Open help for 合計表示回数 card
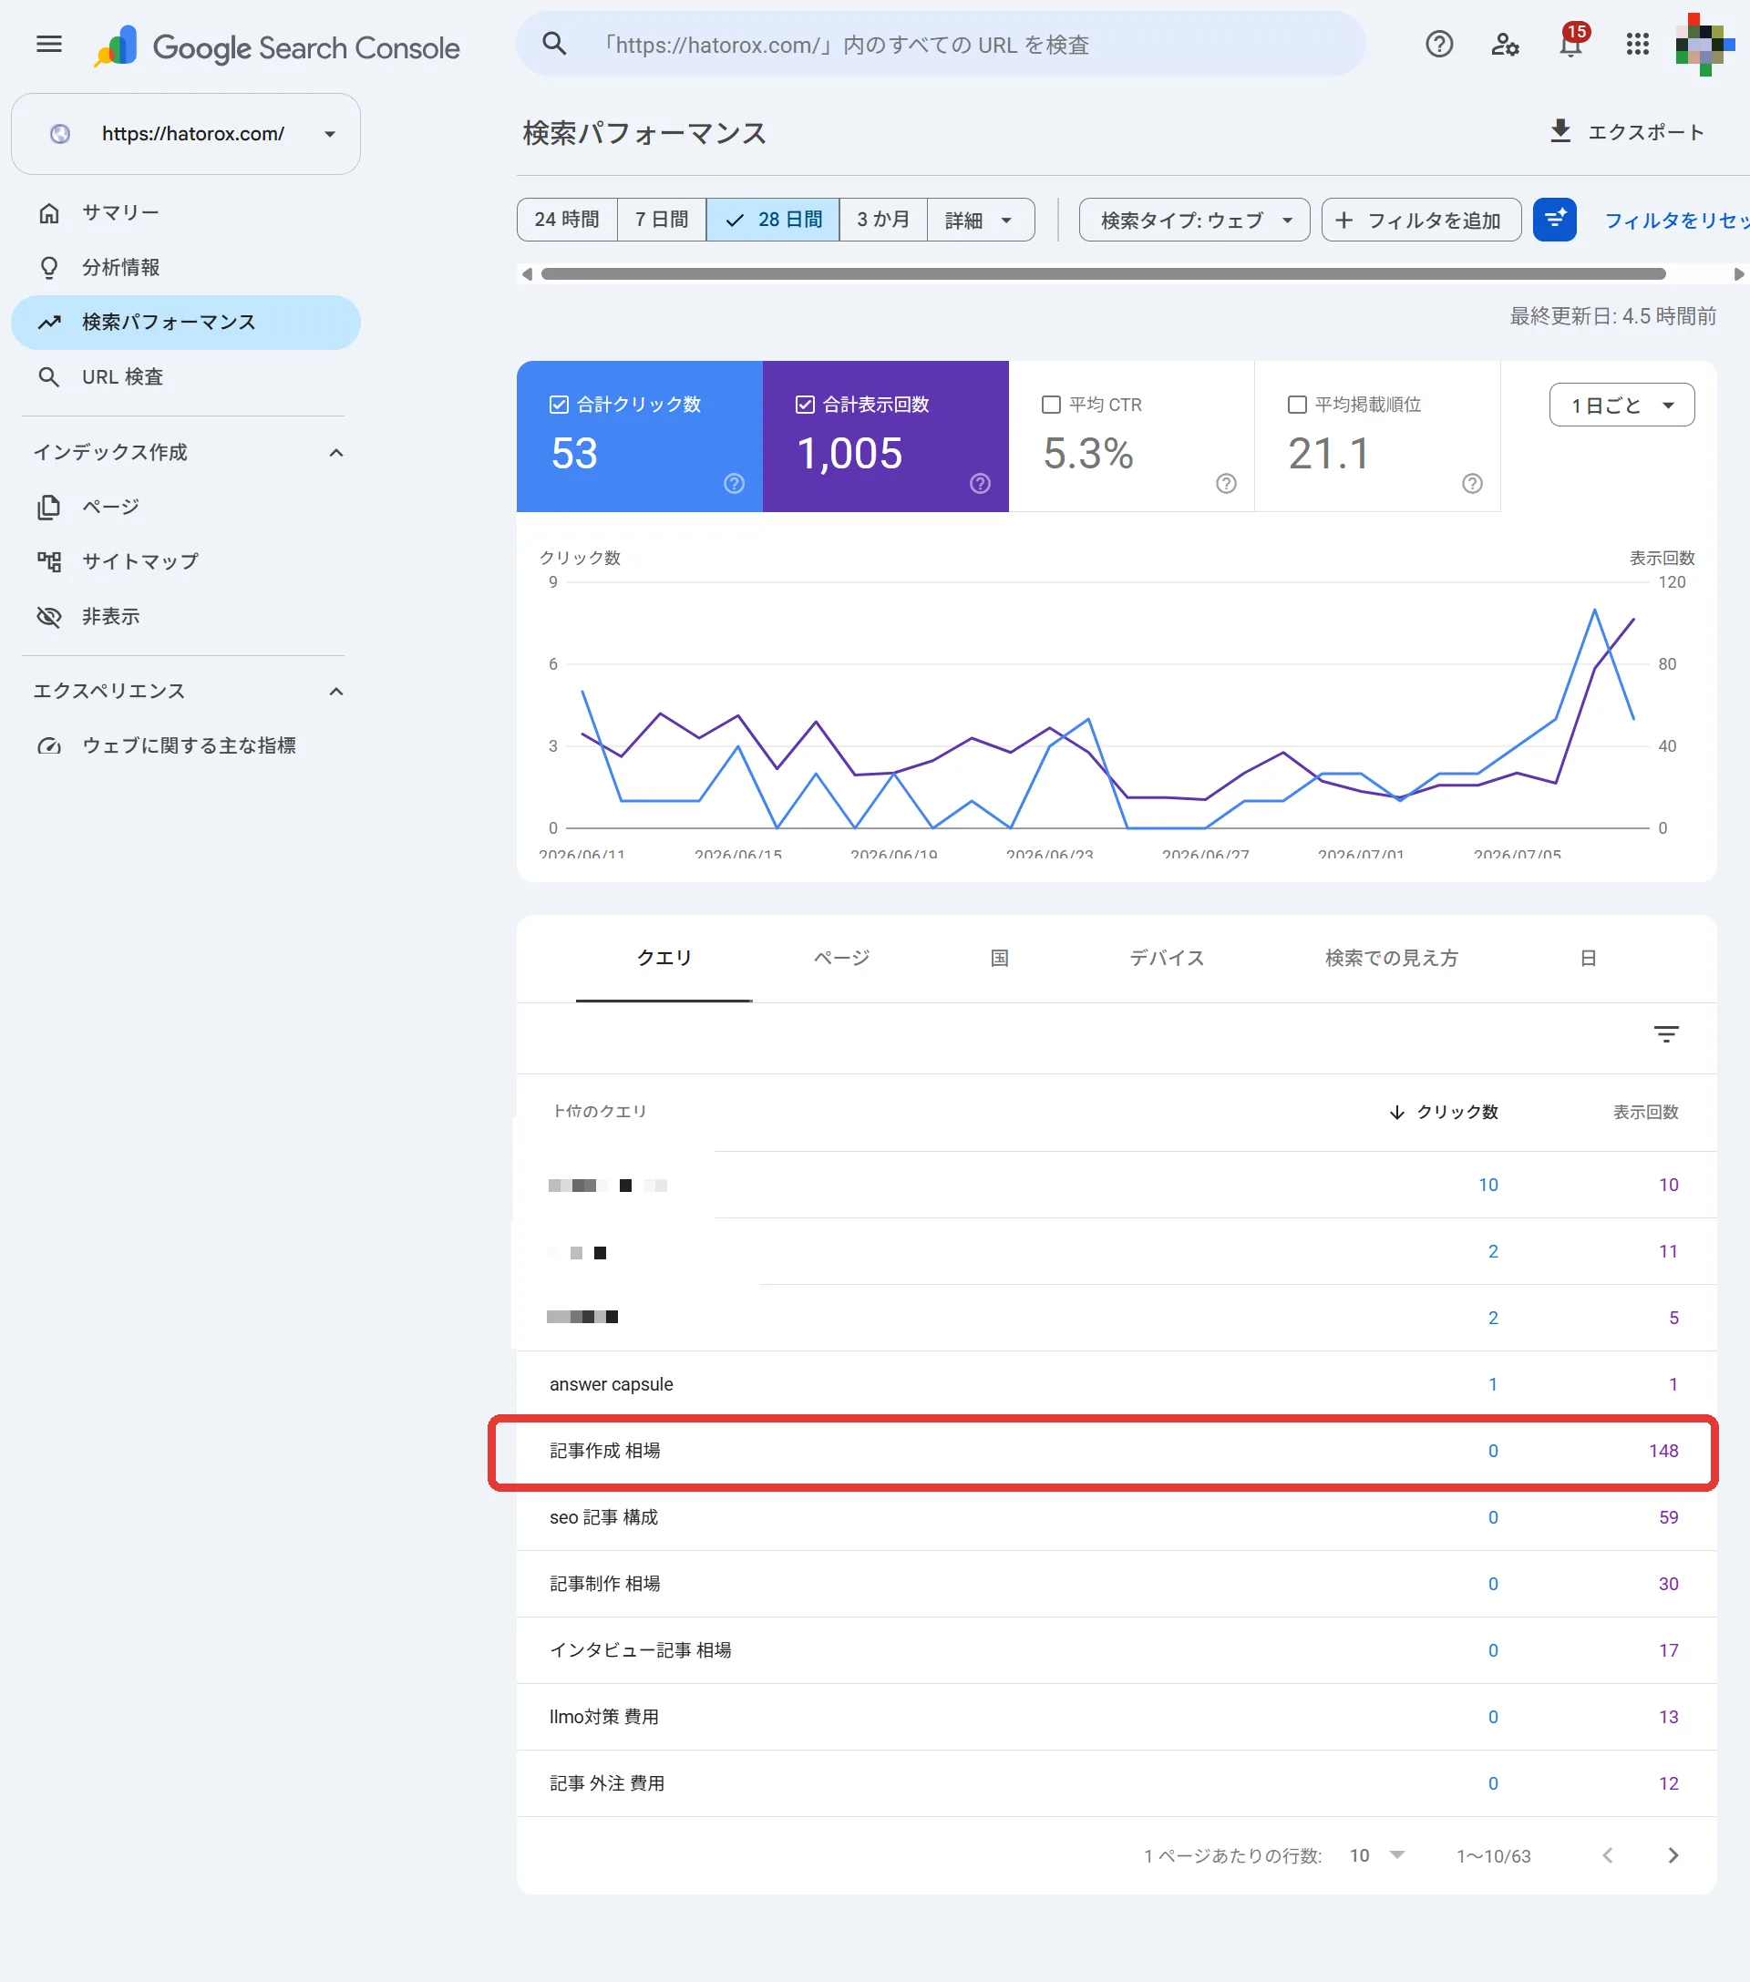Image resolution: width=1750 pixels, height=1982 pixels. click(x=981, y=483)
